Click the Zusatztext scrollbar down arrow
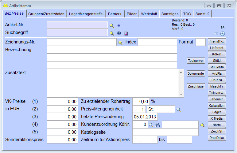Screen dimensions: 237x153 click(x=181, y=95)
